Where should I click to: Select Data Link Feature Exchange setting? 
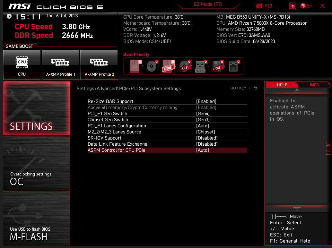click(x=117, y=144)
